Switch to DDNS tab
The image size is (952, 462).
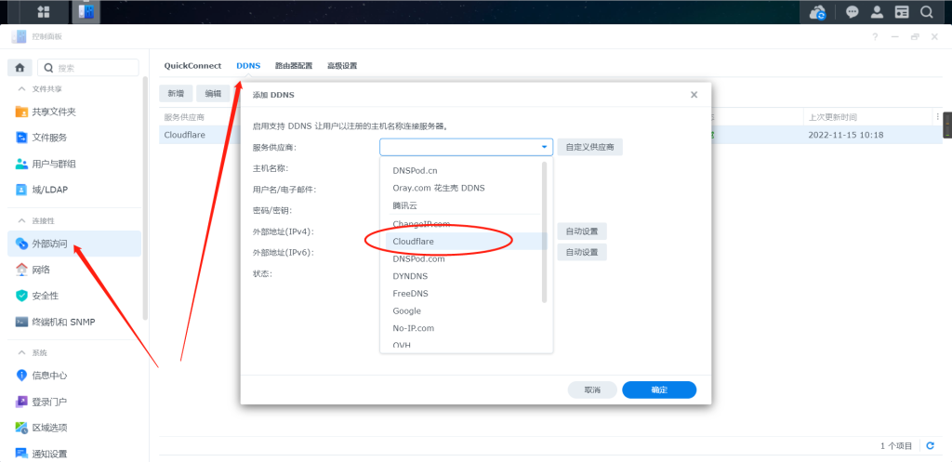pyautogui.click(x=248, y=66)
